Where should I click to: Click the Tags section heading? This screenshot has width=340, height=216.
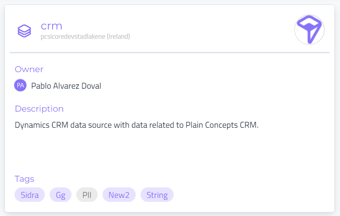click(25, 179)
